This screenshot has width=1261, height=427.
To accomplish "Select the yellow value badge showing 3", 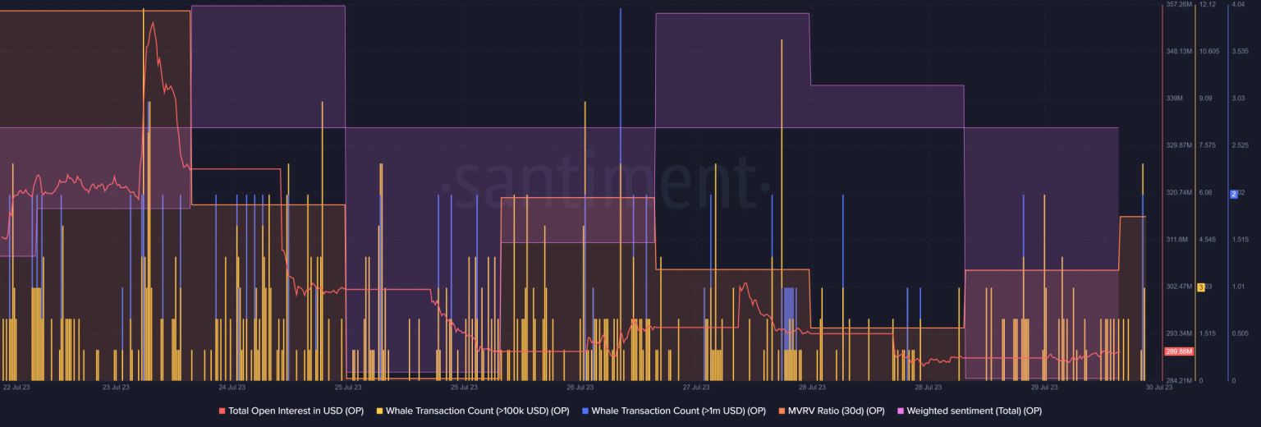I will click(1201, 287).
